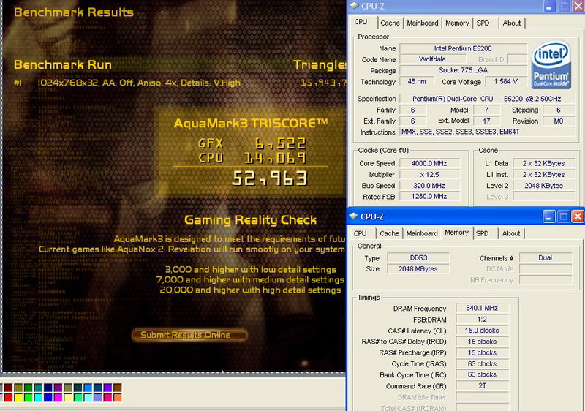Click the FSB:DRAM value 1:2

coord(482,320)
